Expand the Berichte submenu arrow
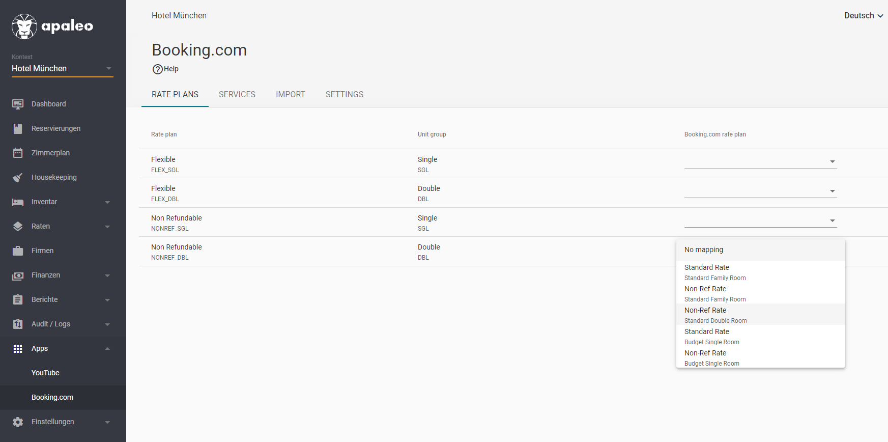Screen dimensions: 888x442 [107, 300]
